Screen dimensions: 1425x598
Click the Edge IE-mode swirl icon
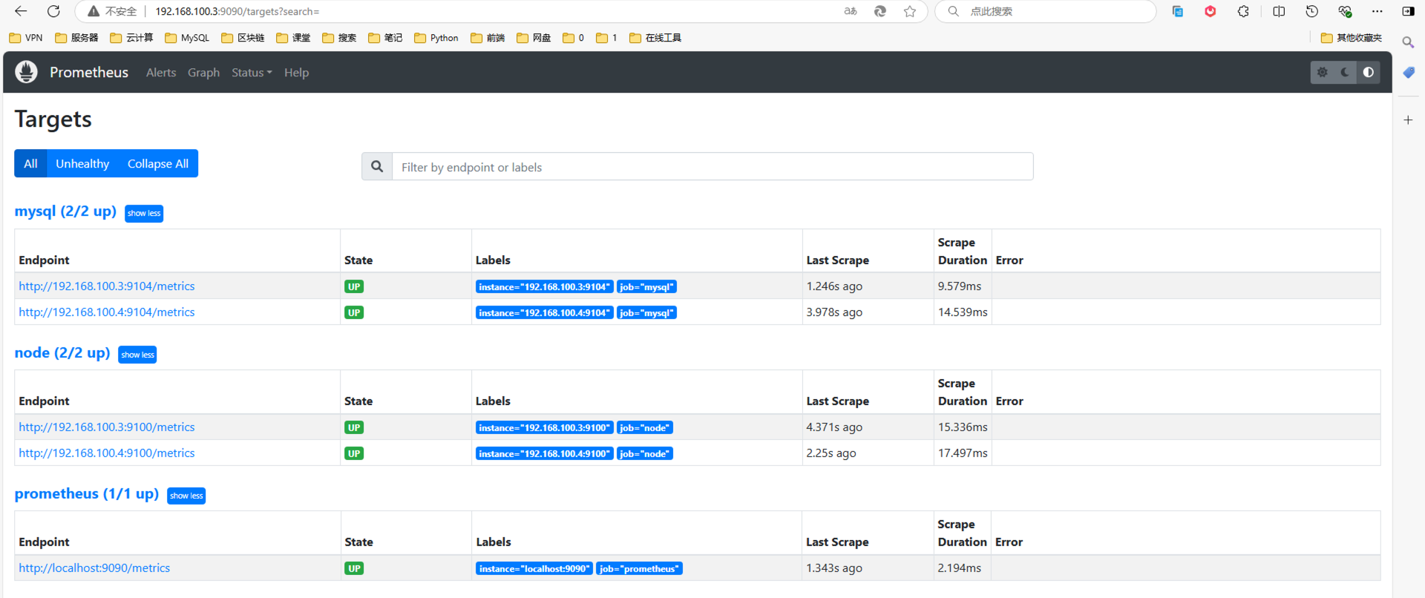click(x=880, y=11)
